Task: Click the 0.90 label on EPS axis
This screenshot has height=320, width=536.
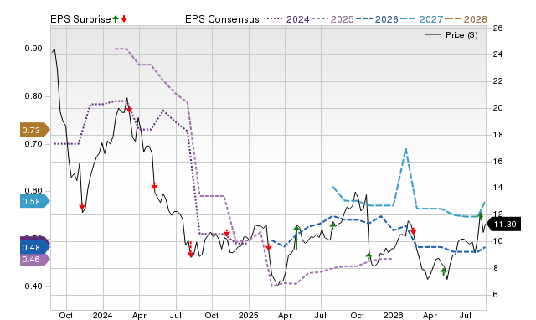Action: [x=33, y=49]
